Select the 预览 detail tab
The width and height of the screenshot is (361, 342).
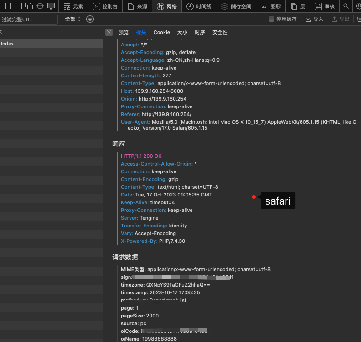[x=124, y=32]
